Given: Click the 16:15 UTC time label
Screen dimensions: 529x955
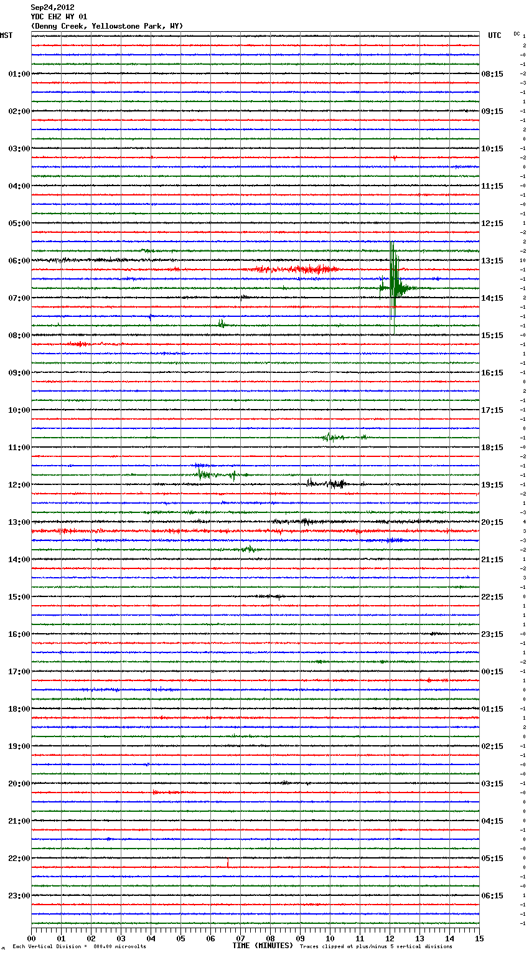Looking at the screenshot, I should 492,373.
